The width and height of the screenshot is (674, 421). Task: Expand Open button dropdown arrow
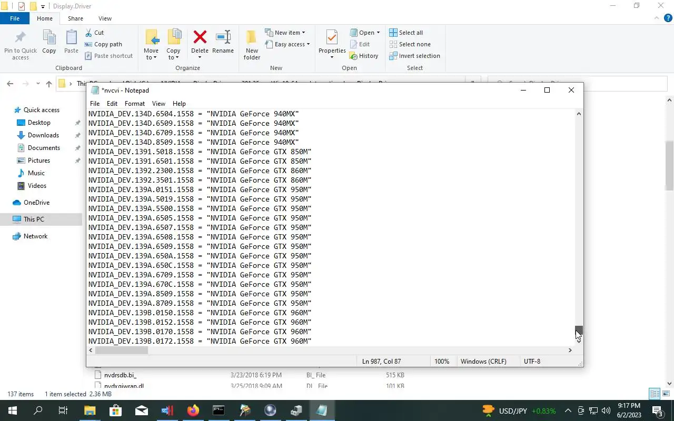tap(378, 33)
